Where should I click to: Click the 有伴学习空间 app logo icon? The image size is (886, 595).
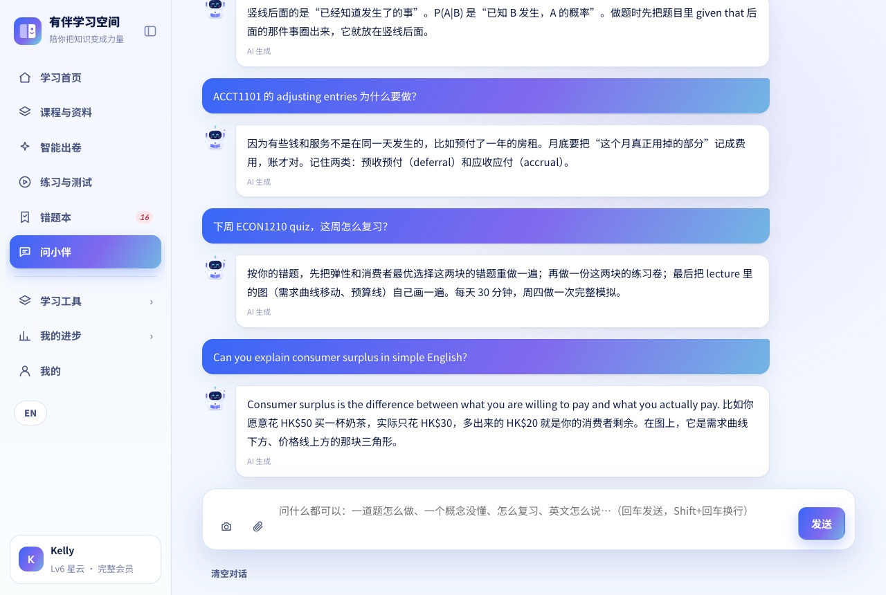(x=28, y=31)
